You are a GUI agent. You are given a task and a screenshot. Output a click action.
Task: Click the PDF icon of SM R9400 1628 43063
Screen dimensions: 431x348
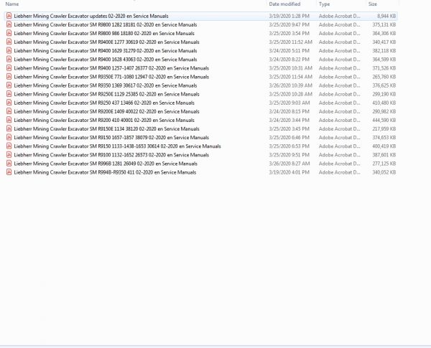point(9,59)
